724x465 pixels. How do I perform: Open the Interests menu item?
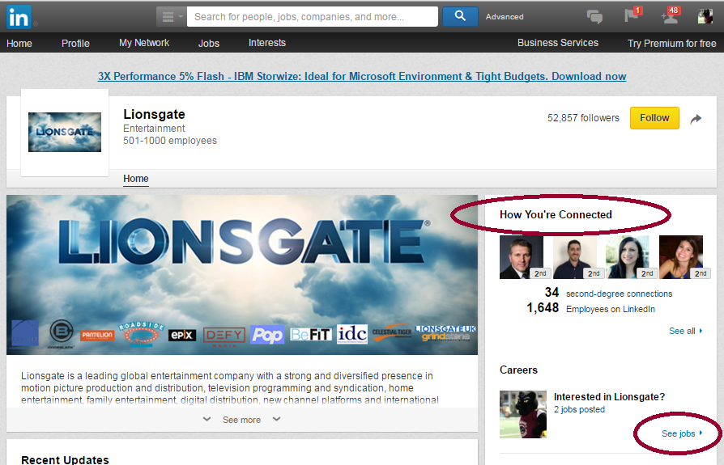coord(267,43)
